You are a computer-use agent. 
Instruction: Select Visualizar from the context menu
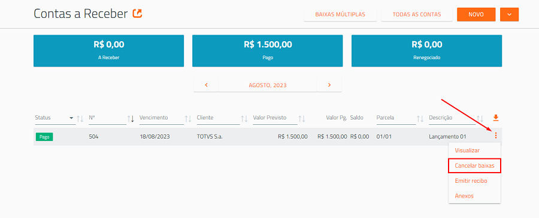coord(467,150)
